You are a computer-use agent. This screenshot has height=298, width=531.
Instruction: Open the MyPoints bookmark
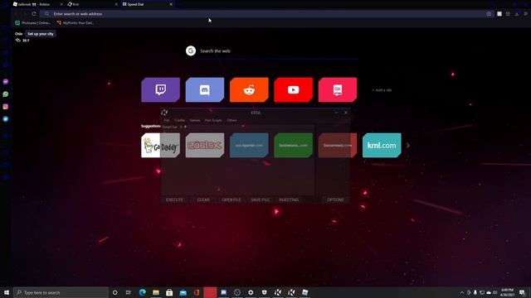[x=76, y=23]
